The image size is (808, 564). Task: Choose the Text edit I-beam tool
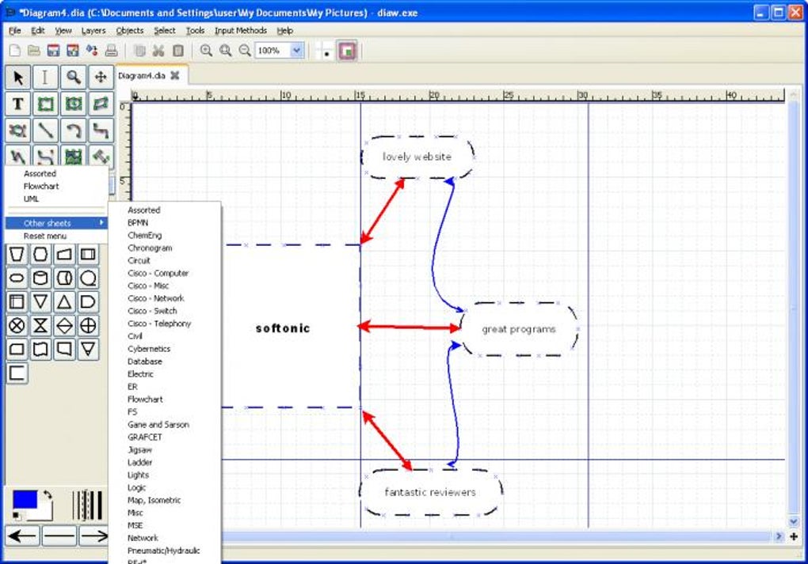pyautogui.click(x=45, y=78)
